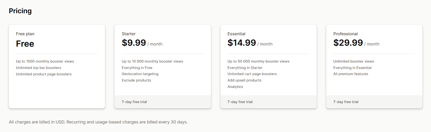Click Starter's 7-day free trial footer

click(x=163, y=102)
